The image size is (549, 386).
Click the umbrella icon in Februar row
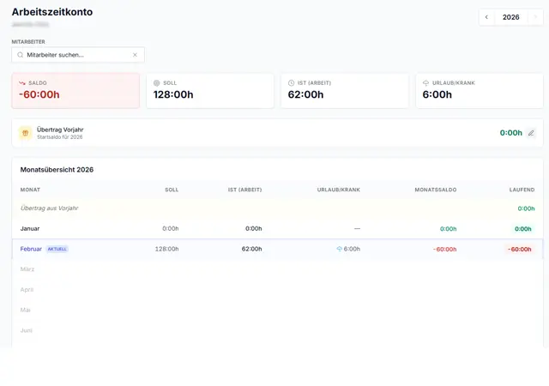pos(340,249)
